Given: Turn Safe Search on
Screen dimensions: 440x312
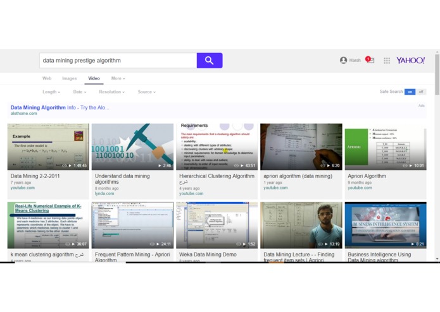Looking at the screenshot, I should (410, 92).
